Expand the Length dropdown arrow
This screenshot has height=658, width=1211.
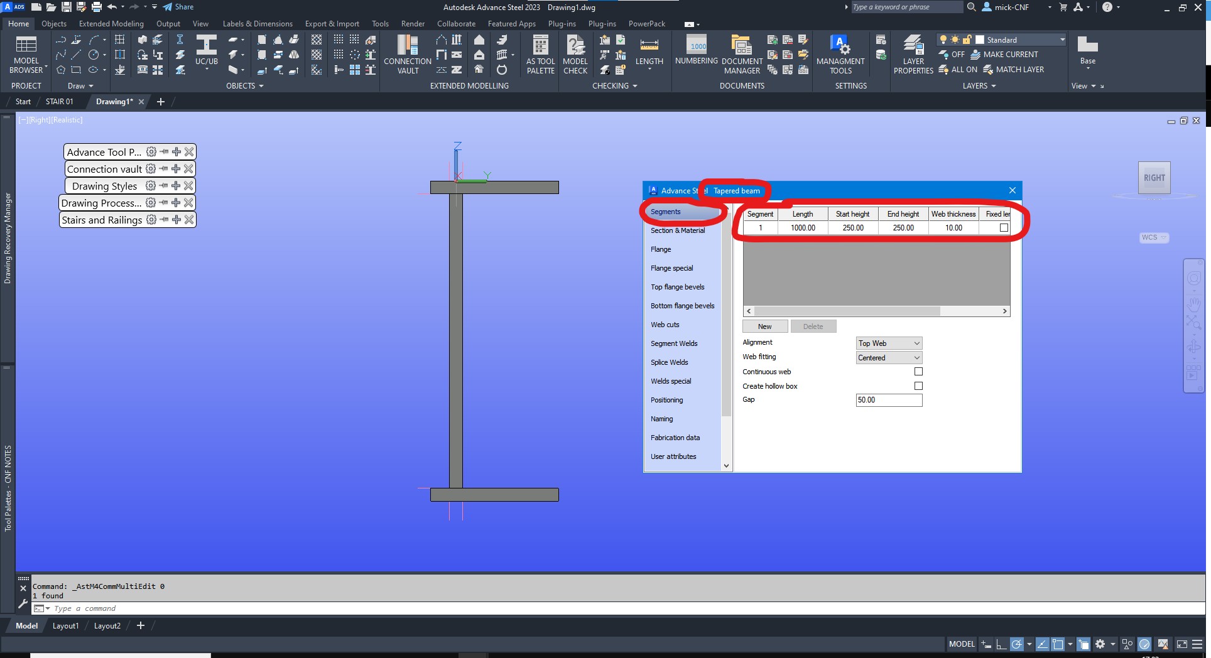650,69
